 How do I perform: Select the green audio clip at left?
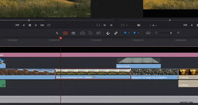3,83
